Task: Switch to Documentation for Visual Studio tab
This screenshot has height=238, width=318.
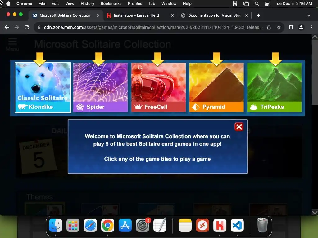Action: point(214,15)
